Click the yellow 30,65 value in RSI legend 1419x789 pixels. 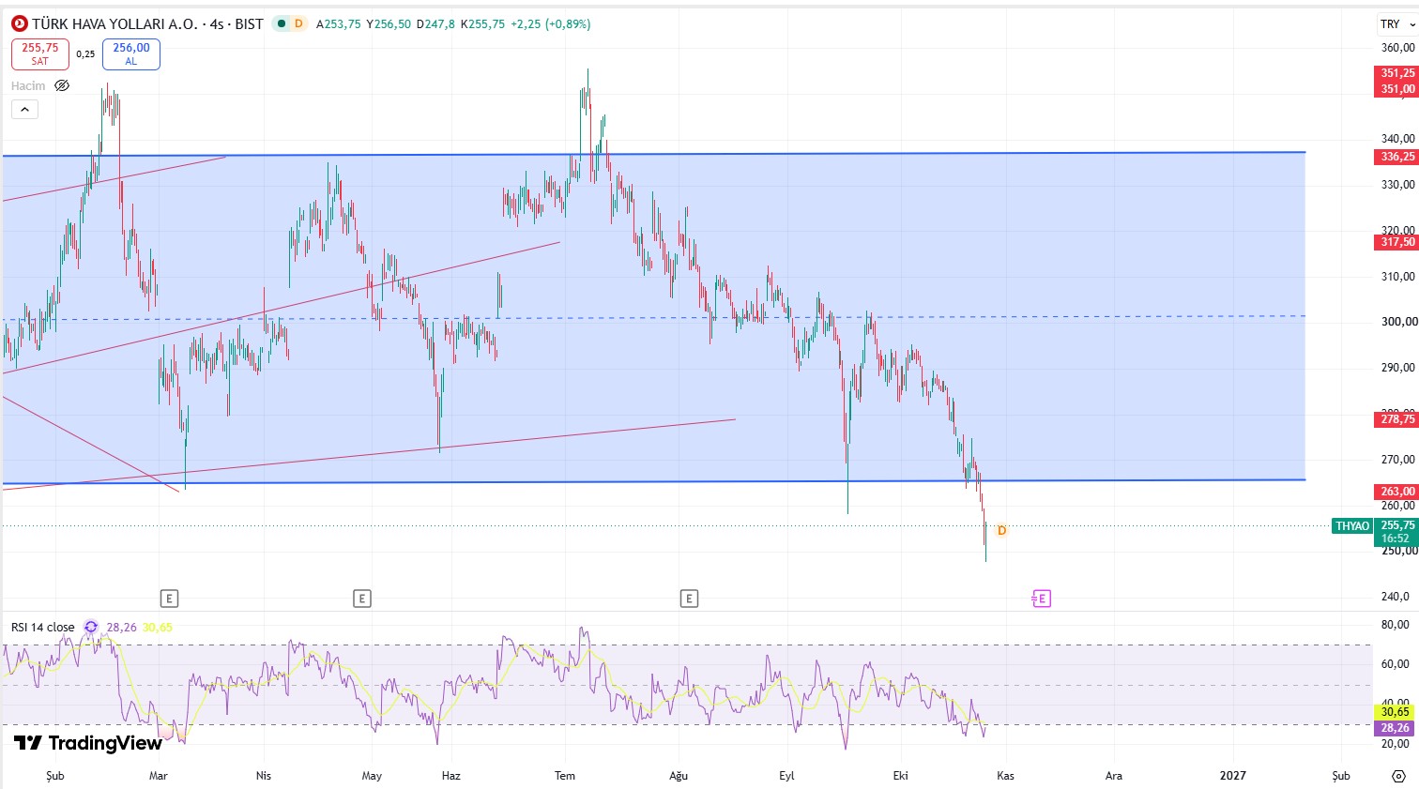coord(158,627)
